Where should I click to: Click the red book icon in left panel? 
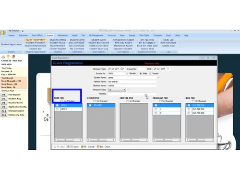pos(13,57)
